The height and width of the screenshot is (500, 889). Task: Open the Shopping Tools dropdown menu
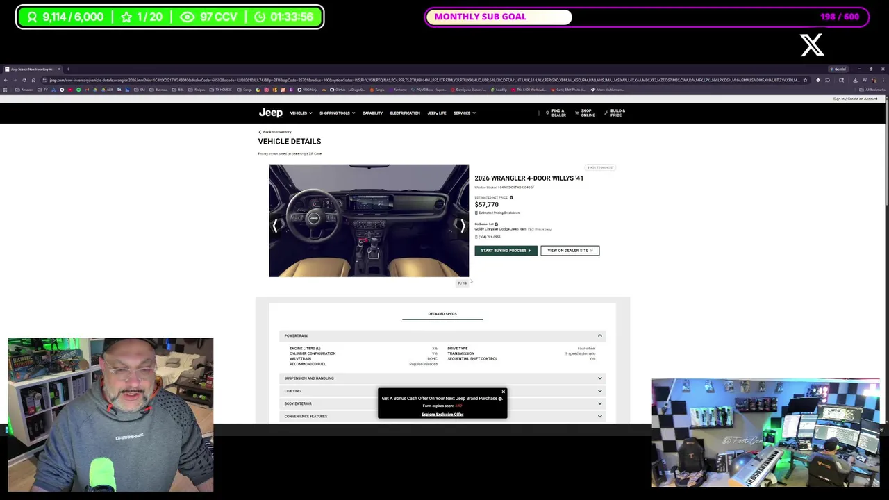point(337,112)
